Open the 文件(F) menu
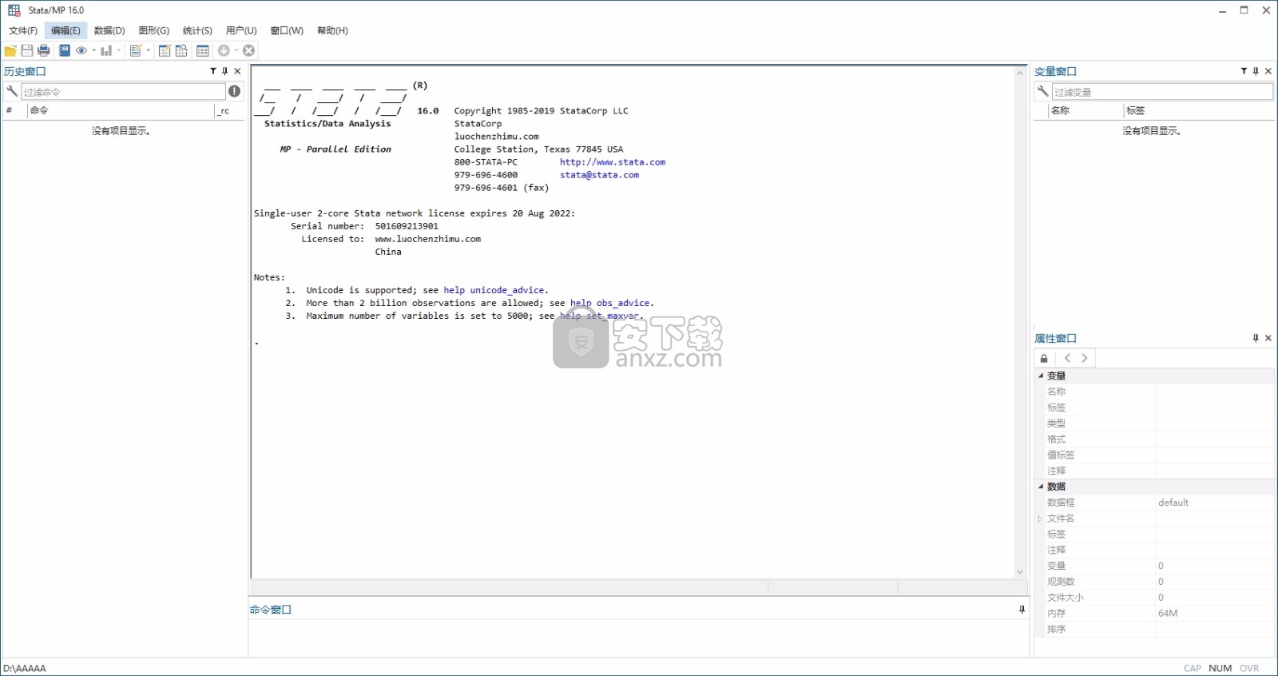The image size is (1278, 676). 23,30
